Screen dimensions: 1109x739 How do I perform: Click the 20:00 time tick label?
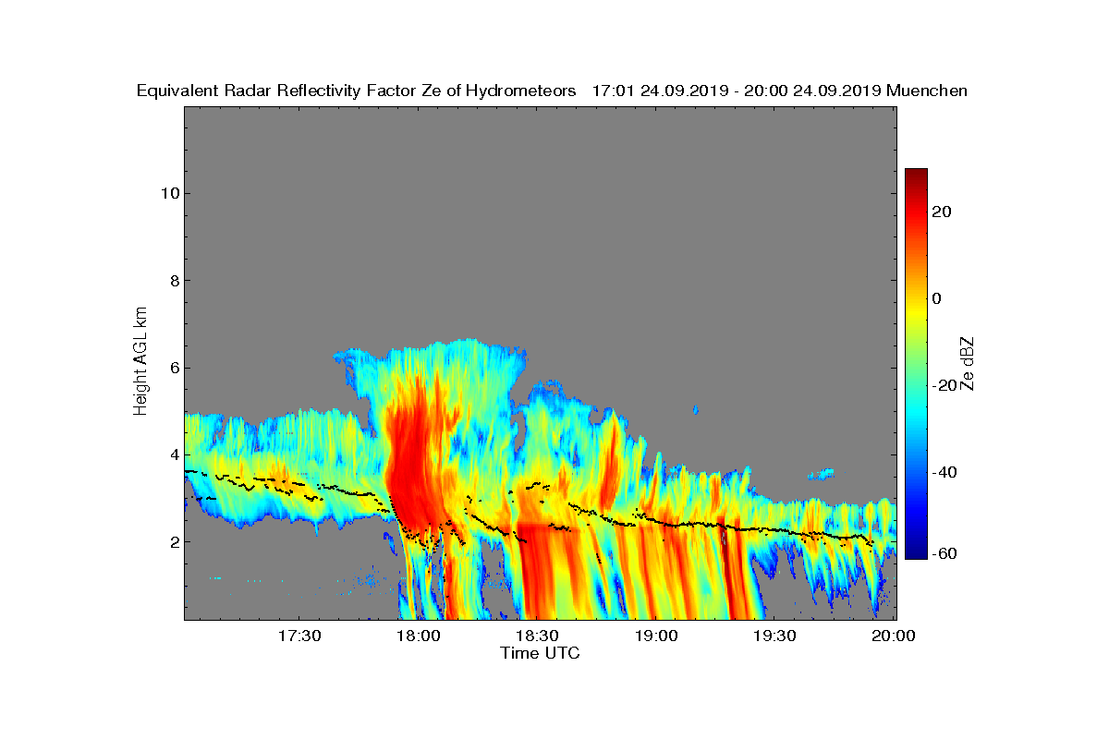click(894, 636)
